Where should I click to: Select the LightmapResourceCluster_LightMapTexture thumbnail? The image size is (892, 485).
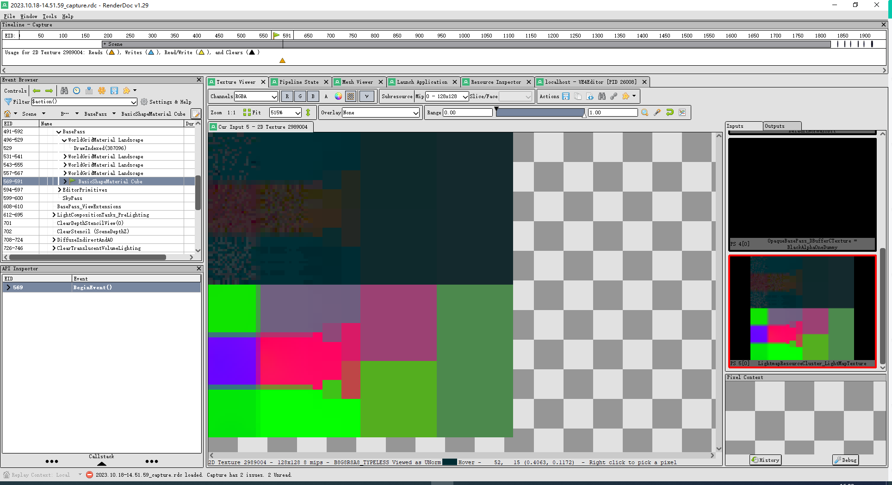(802, 311)
